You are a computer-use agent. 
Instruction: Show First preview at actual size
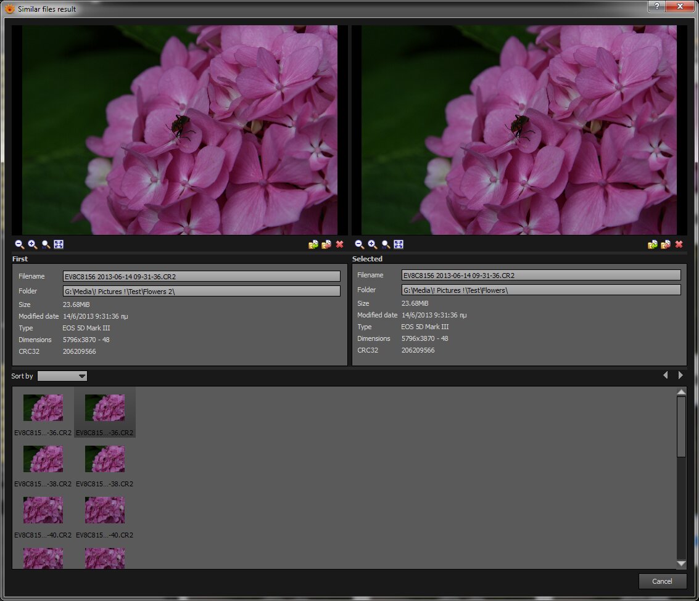(x=46, y=244)
